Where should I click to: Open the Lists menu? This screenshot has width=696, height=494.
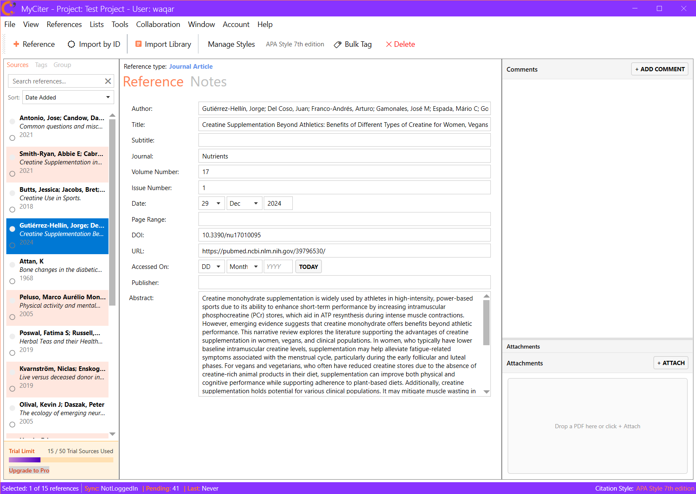click(x=96, y=24)
